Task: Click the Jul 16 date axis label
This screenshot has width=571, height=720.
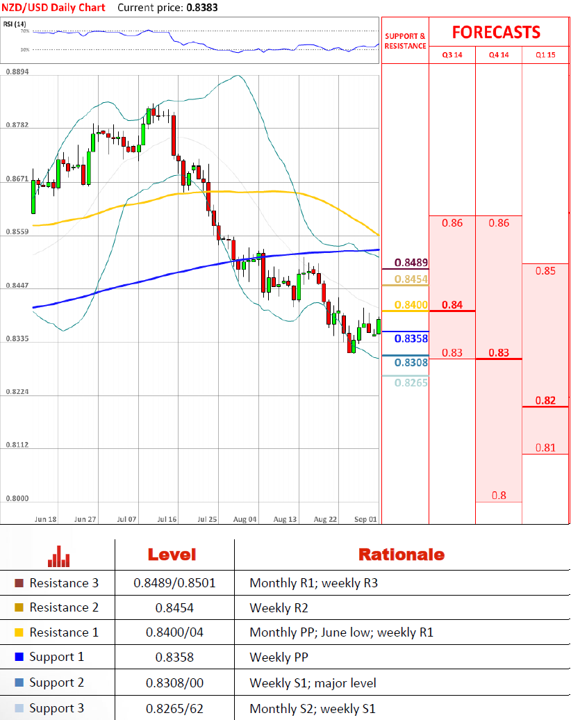Action: point(167,519)
